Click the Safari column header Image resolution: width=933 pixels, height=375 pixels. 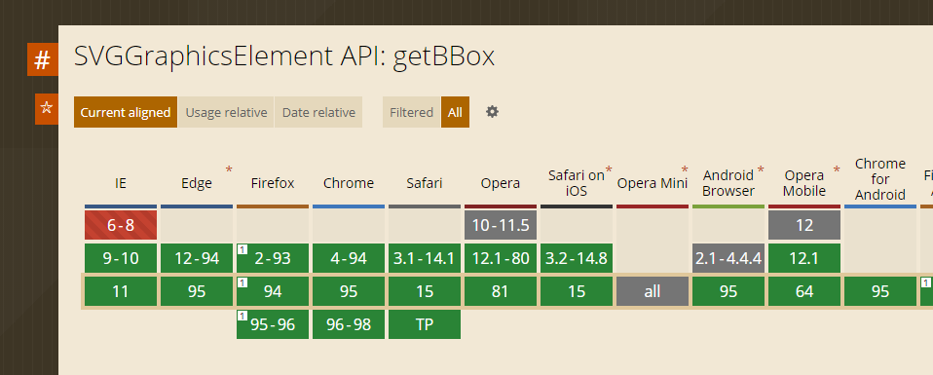click(425, 183)
